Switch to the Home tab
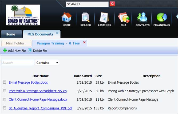Screen dimensions: 178x114 pyautogui.click(x=10, y=34)
